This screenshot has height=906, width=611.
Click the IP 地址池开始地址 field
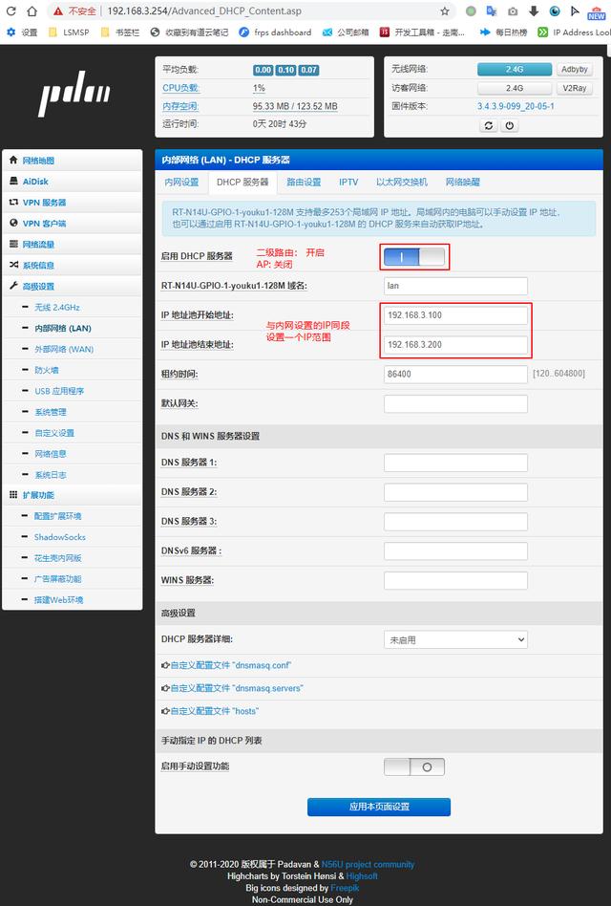coord(455,315)
